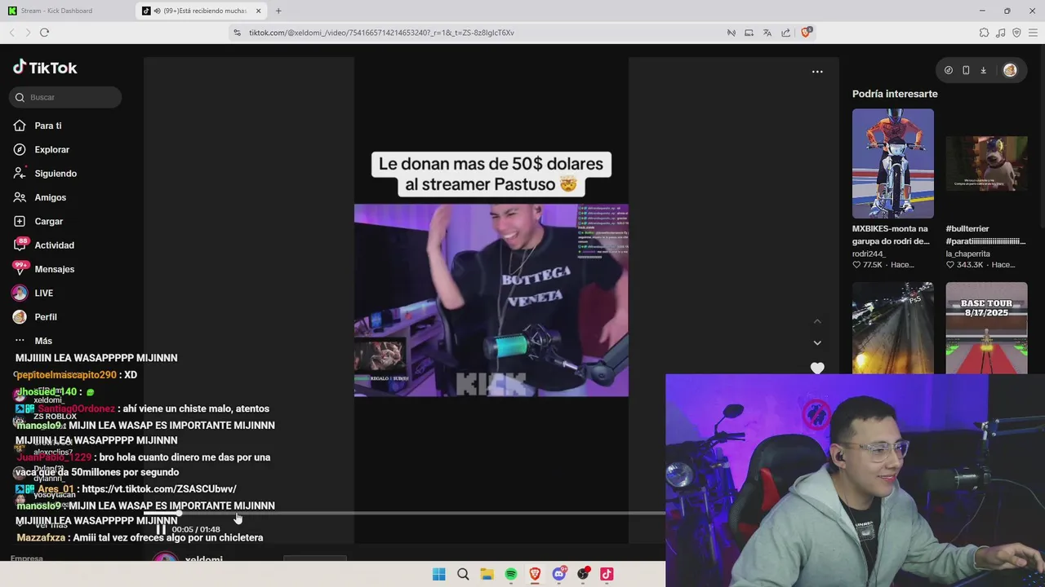This screenshot has height=587, width=1045.
Task: Open the #bullterrier recommended video thumbnail
Action: [x=986, y=163]
